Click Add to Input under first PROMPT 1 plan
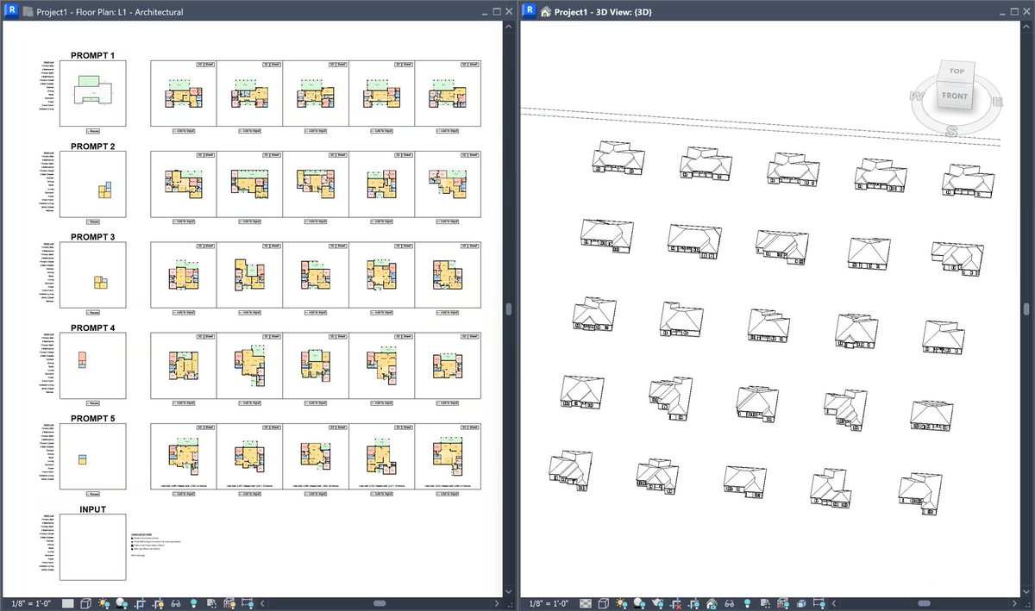This screenshot has width=1035, height=611. tap(184, 132)
